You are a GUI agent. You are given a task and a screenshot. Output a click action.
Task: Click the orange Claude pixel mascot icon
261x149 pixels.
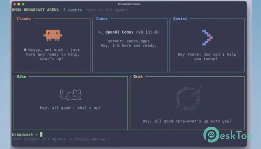53,35
